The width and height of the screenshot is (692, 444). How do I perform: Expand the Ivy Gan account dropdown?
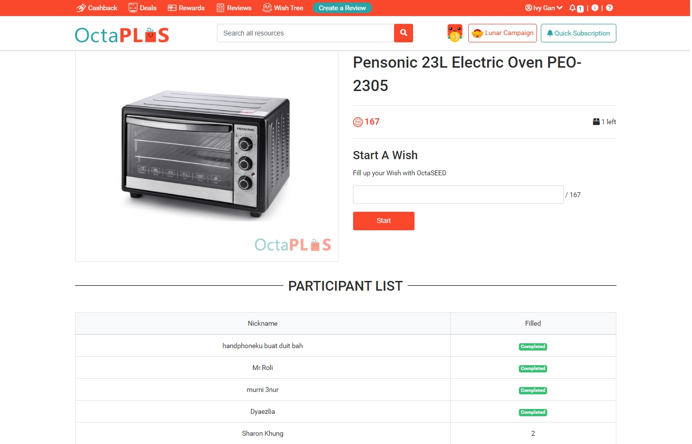544,8
